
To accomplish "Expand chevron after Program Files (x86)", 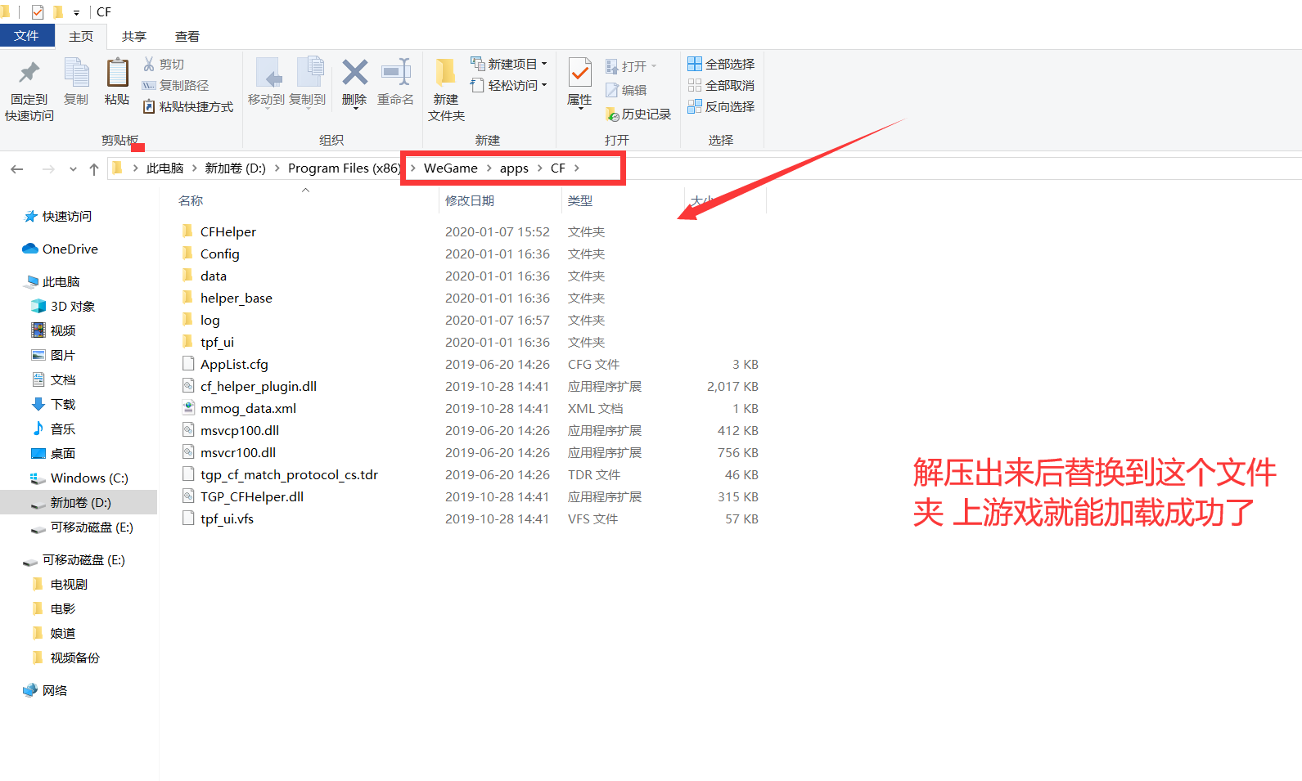I will tap(412, 168).
